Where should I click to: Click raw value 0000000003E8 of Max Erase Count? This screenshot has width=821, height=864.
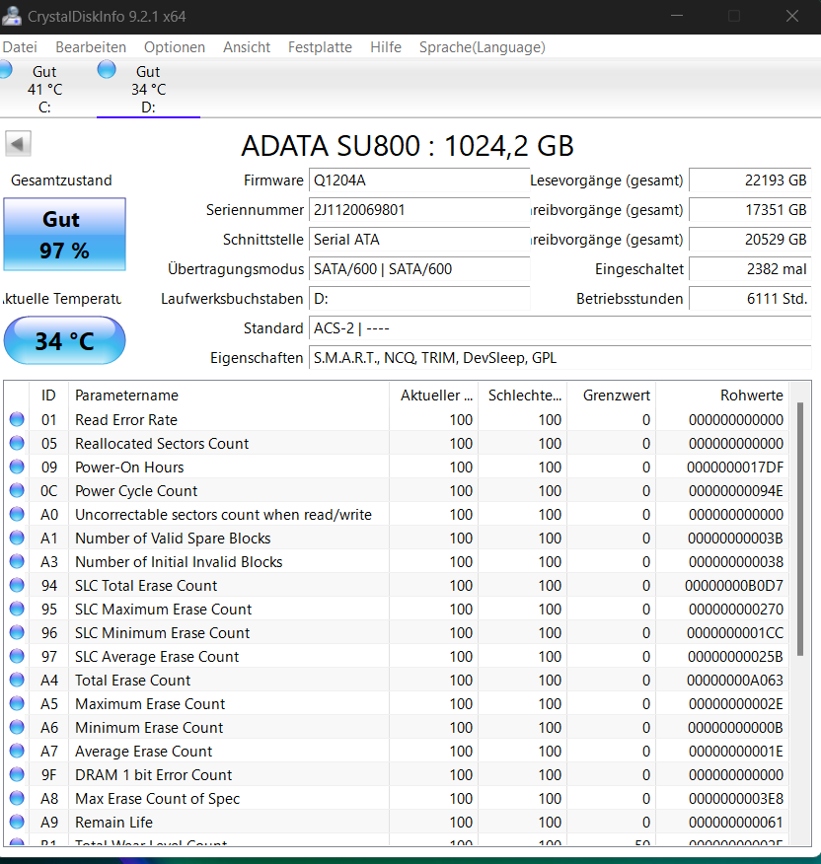click(736, 799)
